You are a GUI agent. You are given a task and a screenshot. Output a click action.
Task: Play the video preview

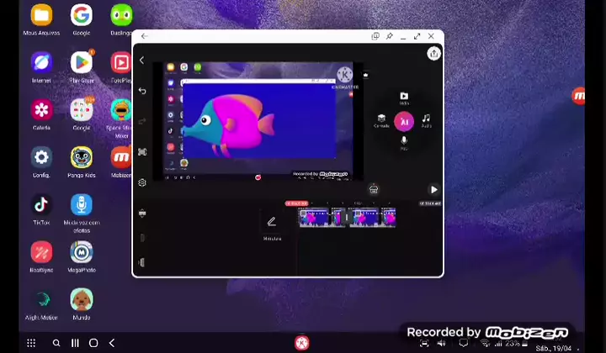coord(433,190)
